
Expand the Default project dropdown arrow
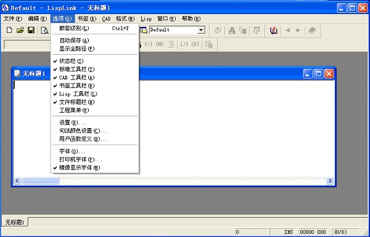tap(201, 30)
